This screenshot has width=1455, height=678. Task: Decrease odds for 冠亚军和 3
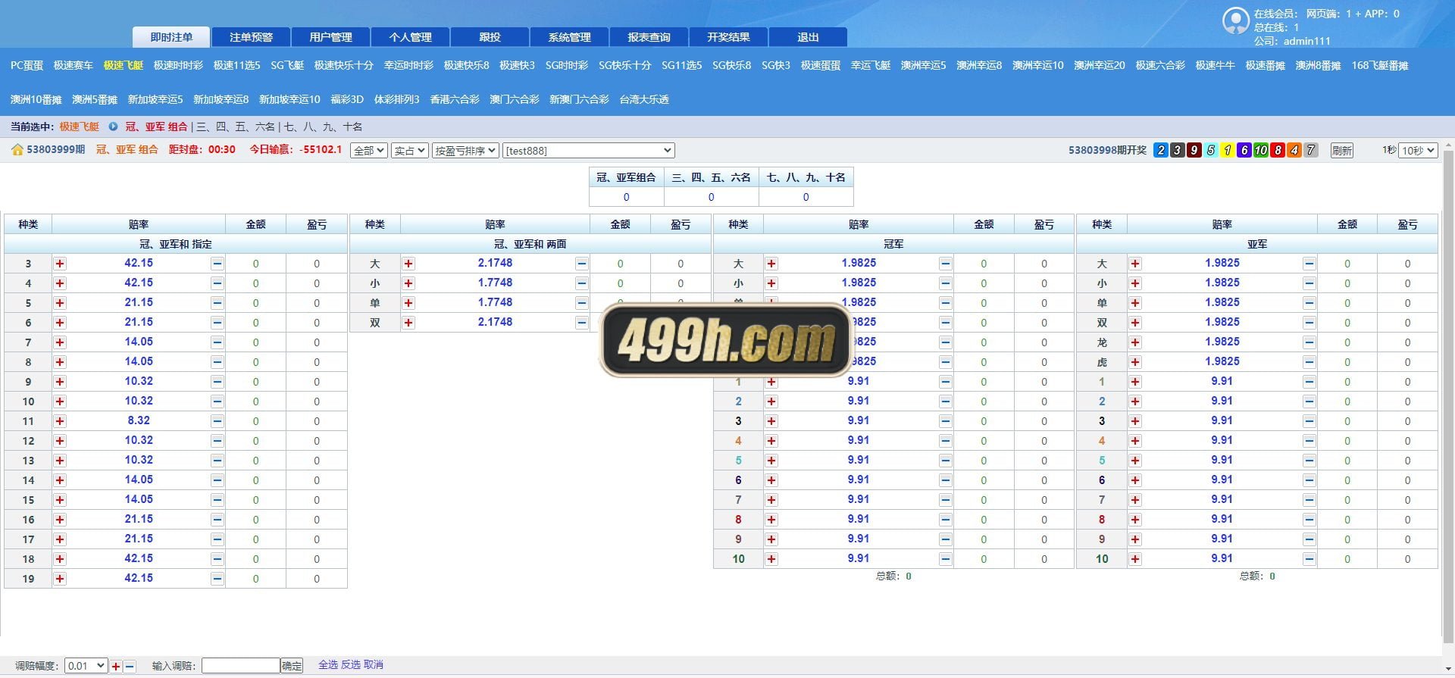coord(217,264)
